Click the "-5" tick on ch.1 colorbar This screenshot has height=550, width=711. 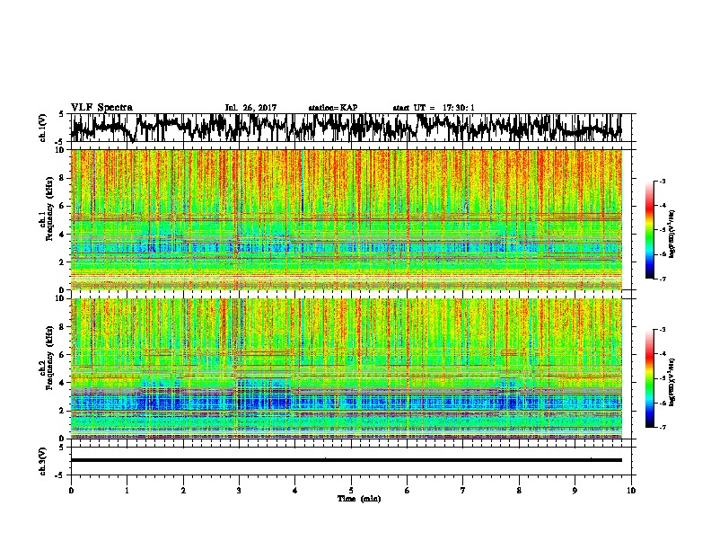(663, 230)
